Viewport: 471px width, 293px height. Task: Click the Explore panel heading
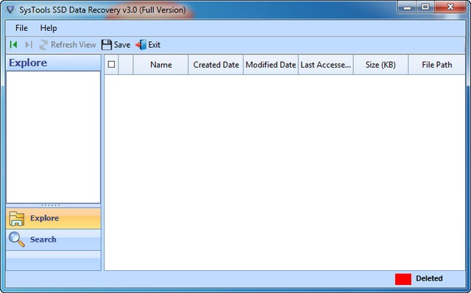28,62
